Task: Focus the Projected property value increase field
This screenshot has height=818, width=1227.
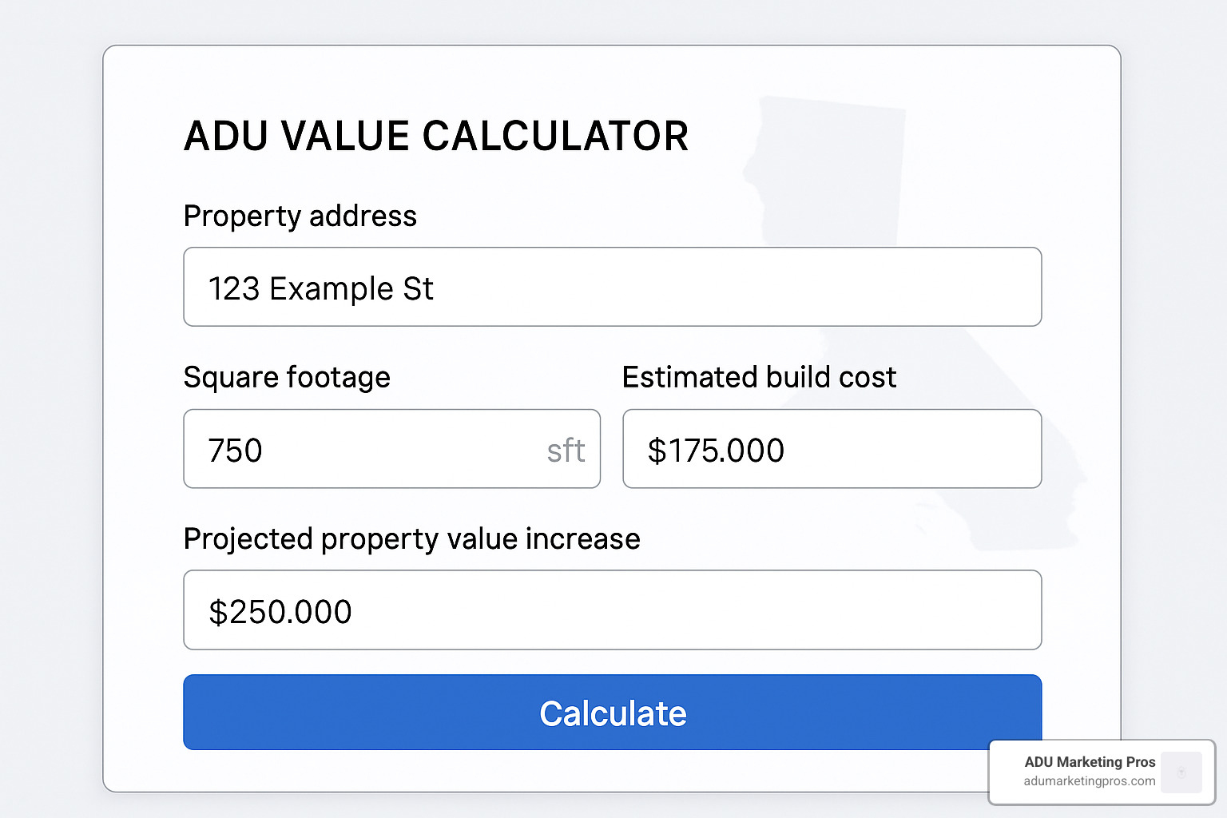Action: (x=612, y=610)
